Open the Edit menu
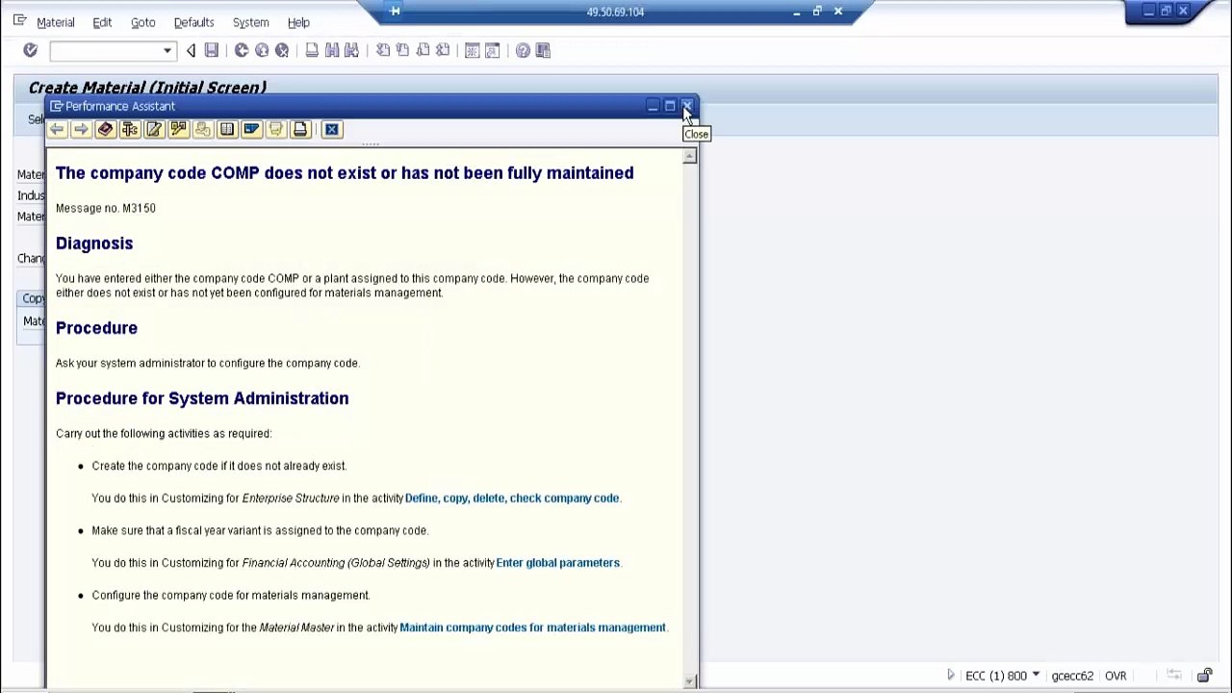This screenshot has height=693, width=1232. [102, 22]
